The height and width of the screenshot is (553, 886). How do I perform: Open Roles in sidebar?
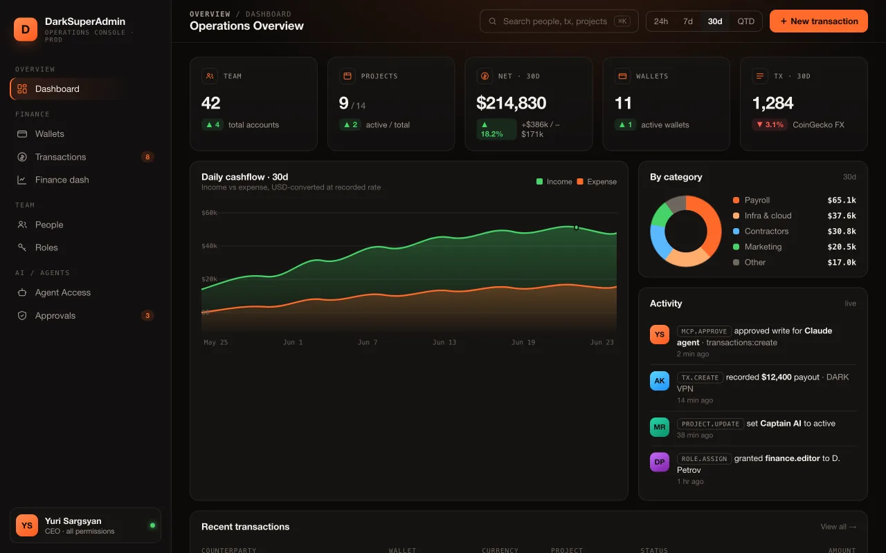point(85,247)
